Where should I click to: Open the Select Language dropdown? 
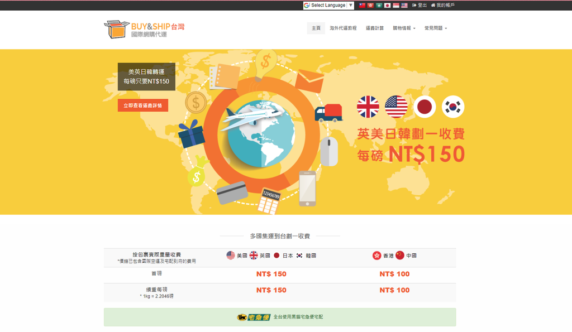pos(328,5)
